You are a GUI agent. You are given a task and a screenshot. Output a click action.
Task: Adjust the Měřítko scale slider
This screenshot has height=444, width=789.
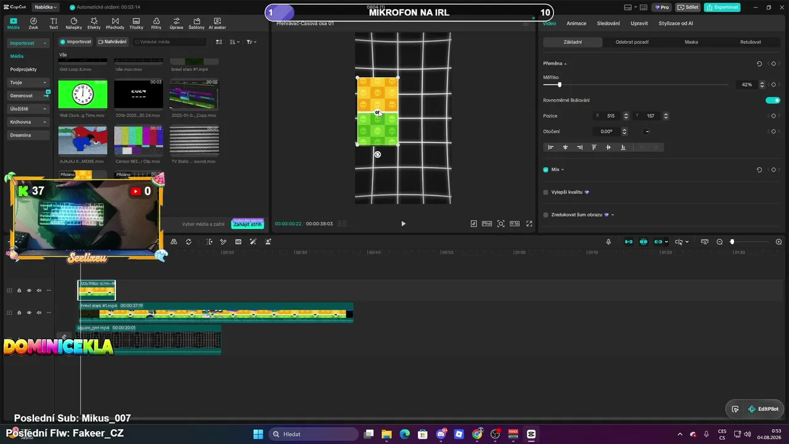(560, 84)
